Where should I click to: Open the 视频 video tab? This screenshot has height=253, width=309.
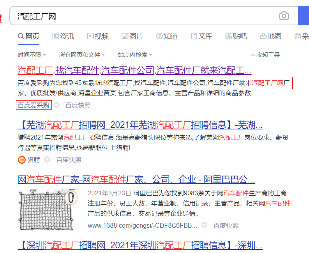[97, 36]
